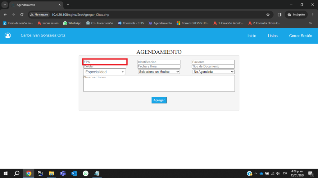Reload the page using the refresh icon
Image resolution: width=318 pixels, height=178 pixels.
click(22, 15)
